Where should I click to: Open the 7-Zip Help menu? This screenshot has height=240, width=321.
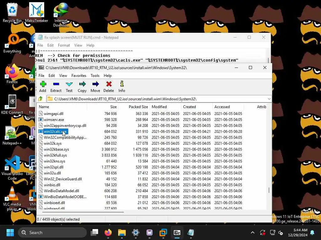coord(108,76)
